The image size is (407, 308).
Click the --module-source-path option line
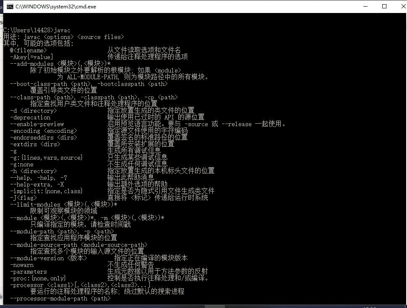click(x=78, y=245)
